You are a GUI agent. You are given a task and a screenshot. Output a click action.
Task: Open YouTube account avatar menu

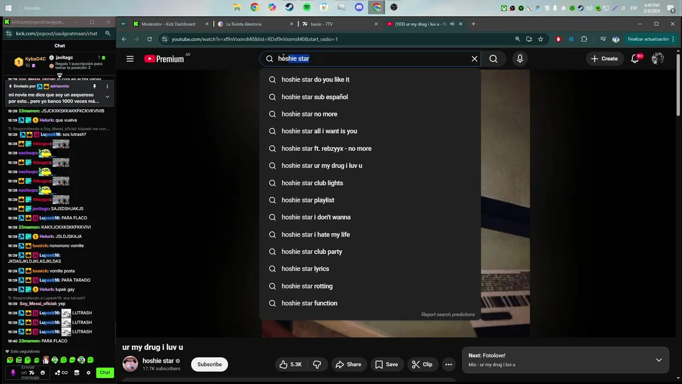pyautogui.click(x=657, y=59)
